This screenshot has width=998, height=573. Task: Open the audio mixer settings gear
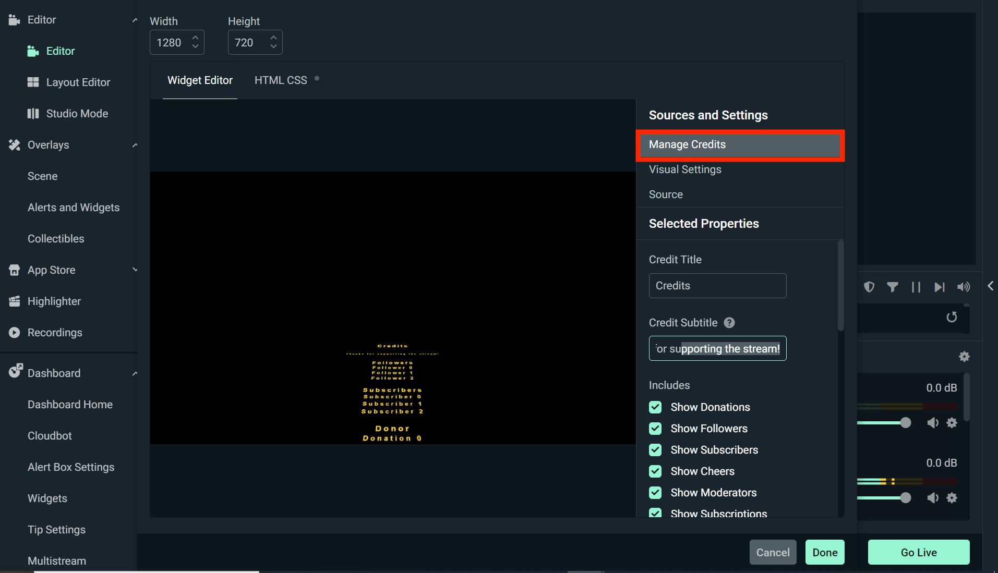coord(964,357)
